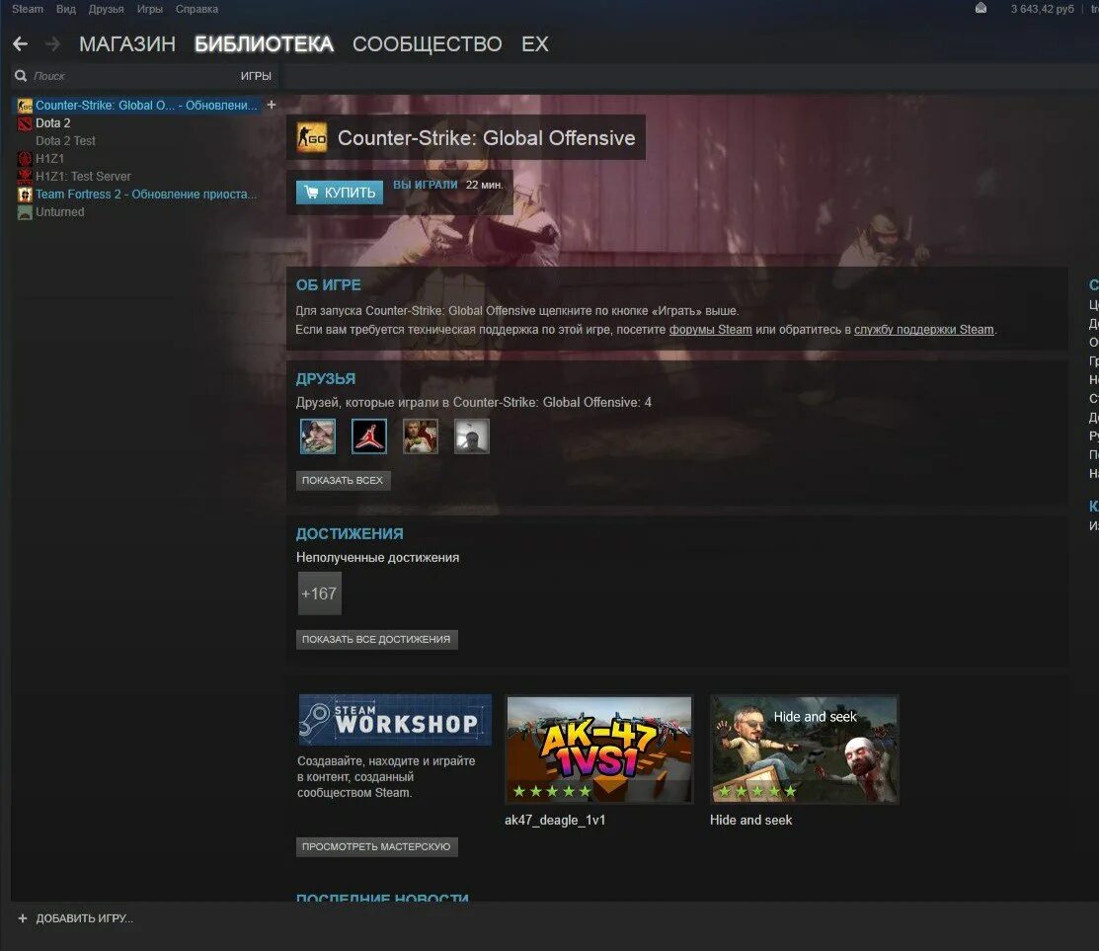
Task: Switch to the БИБЛИОТЕКА tab
Action: pos(264,44)
